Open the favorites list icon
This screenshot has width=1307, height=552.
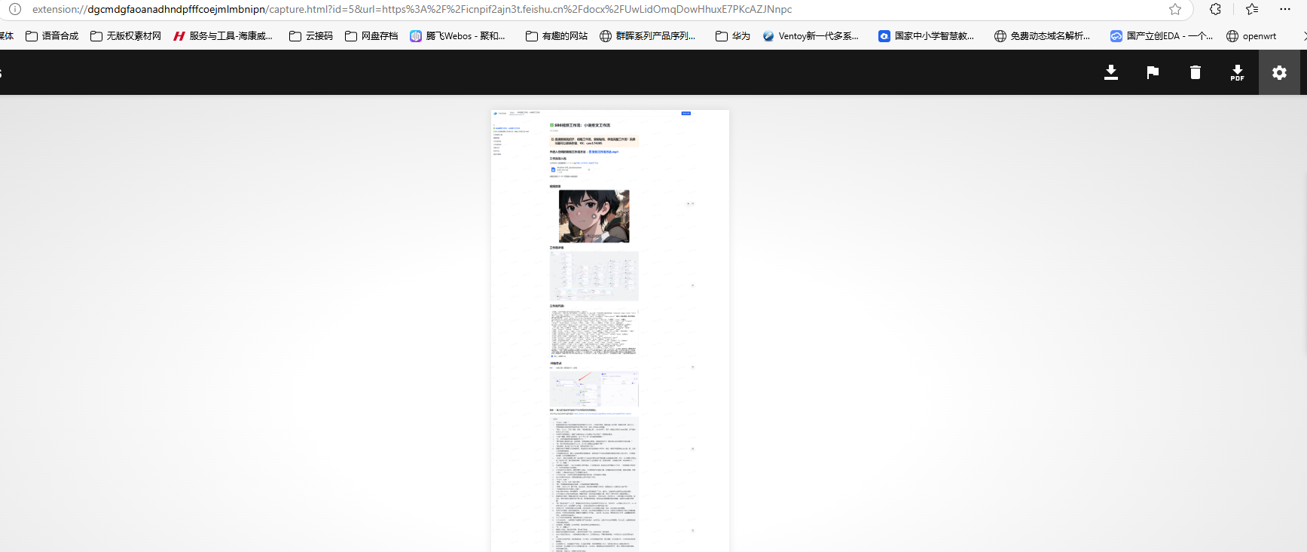click(x=1252, y=9)
